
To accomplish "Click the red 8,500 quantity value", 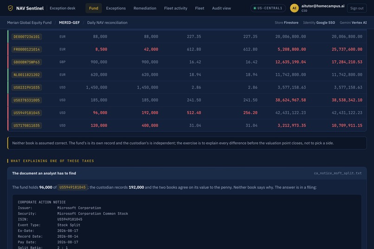I will (x=101, y=49).
